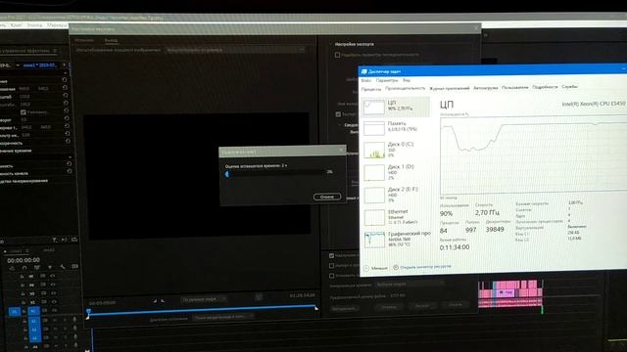Select ЦП graph thumbnail in Task Manager
This screenshot has height=352, width=627.
coord(374,107)
